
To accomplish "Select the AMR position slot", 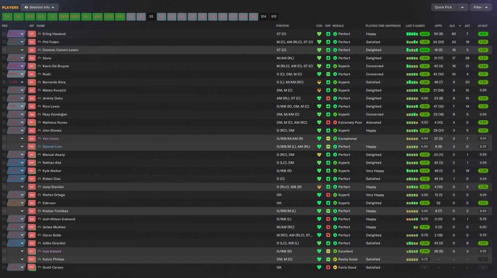I will tap(97, 17).
